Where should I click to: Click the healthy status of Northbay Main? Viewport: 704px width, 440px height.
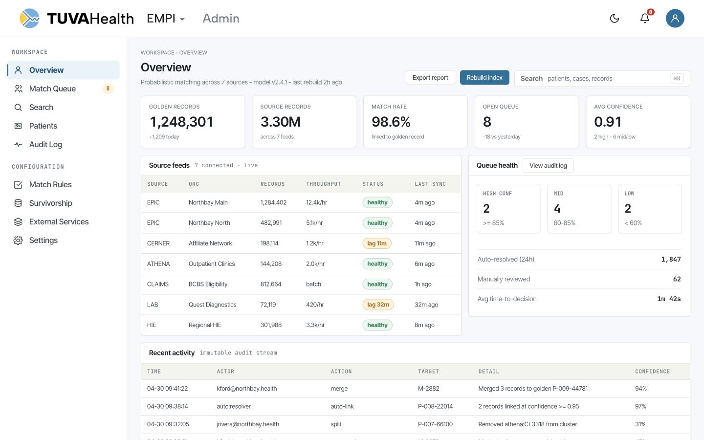(377, 202)
